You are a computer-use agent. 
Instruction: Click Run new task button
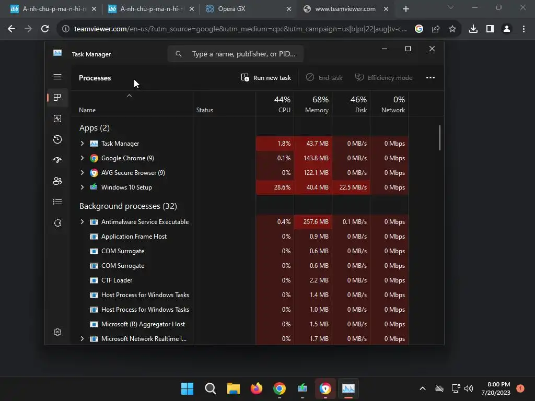(x=266, y=78)
